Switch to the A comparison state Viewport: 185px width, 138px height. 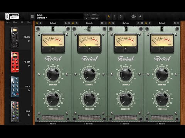(x=109, y=16)
